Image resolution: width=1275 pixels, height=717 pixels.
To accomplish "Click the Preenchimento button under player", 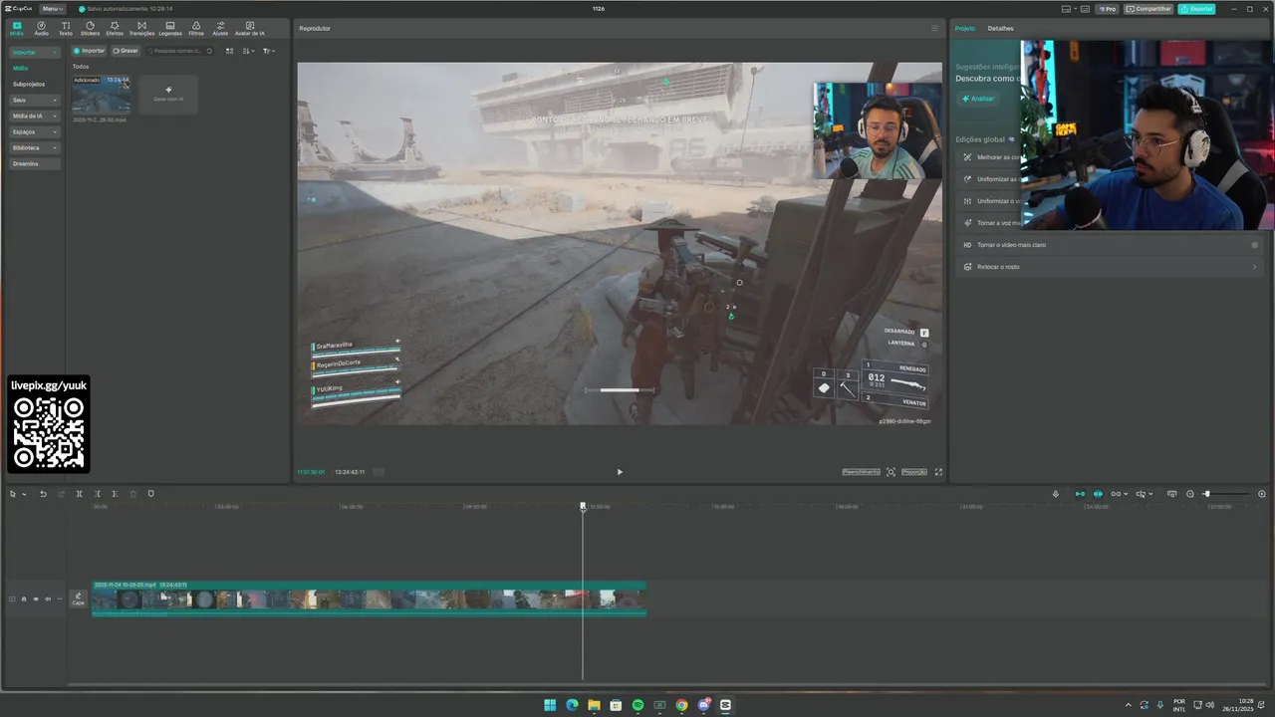I will (861, 472).
